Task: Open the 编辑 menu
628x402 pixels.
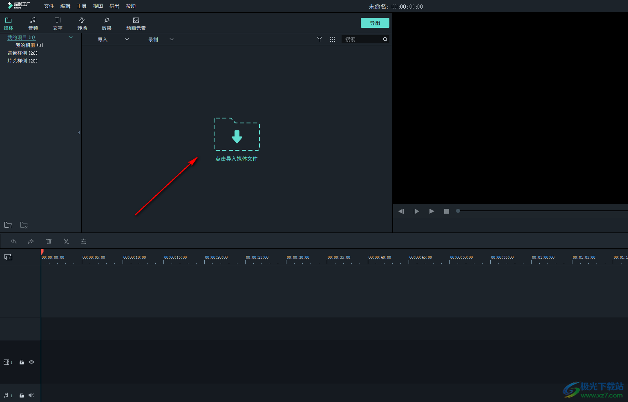Action: coord(65,6)
